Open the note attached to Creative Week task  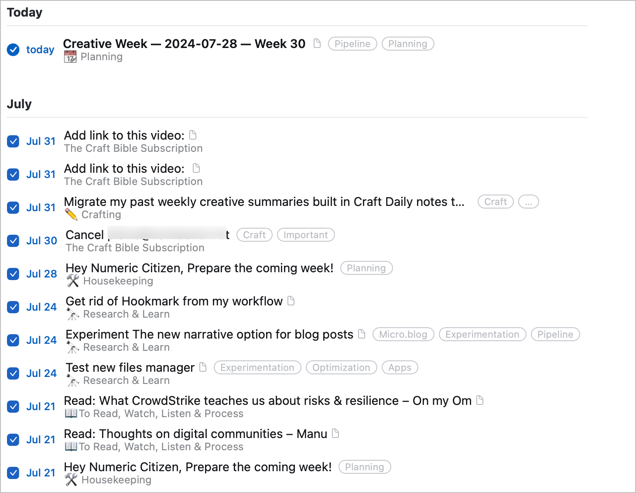(x=317, y=44)
